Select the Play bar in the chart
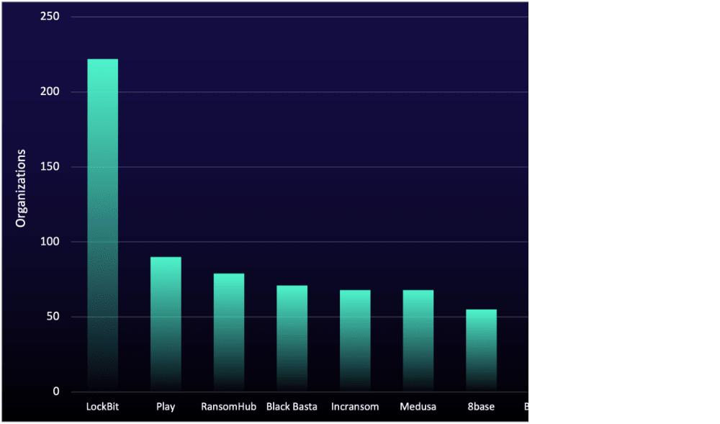Screen dimensions: 720x424 pos(166,325)
